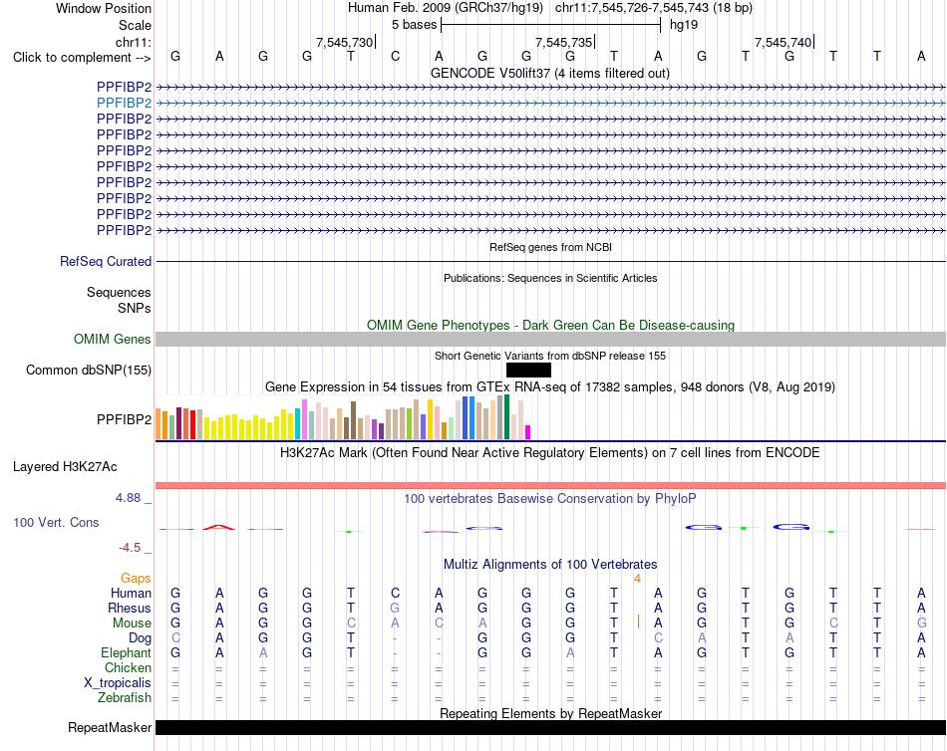This screenshot has width=947, height=751.
Task: Click the Layered H3K27Ac pink signal bar
Action: 550,485
